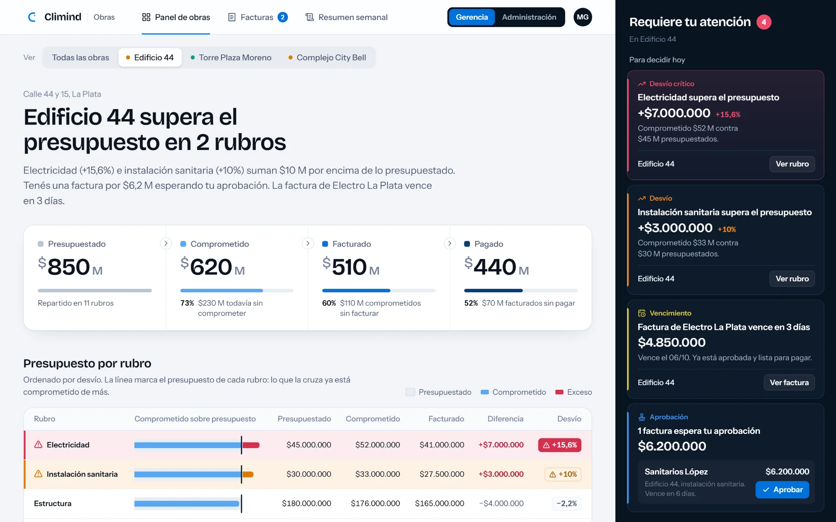Select Torre Plaza Moreno filter
This screenshot has width=836, height=522.
[x=231, y=58]
